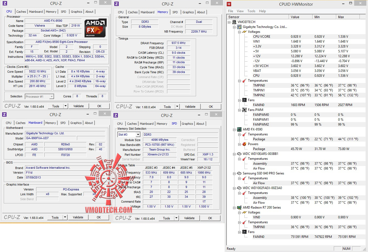This screenshot has width=368, height=252.
Task: Click the title bar icon of the CPU-Z window showing the Memory tab
Action: tap(117, 4)
